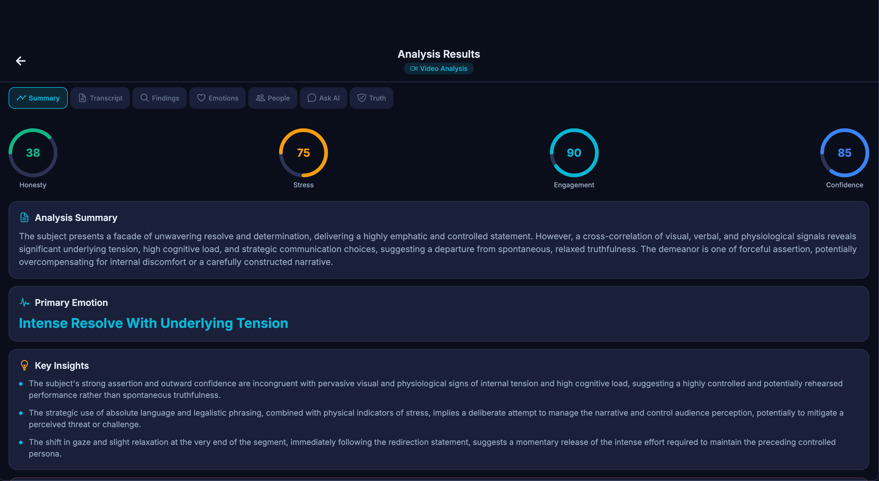879x481 pixels.
Task: Click the lightbulb icon beside Key Insights
Action: (x=24, y=365)
